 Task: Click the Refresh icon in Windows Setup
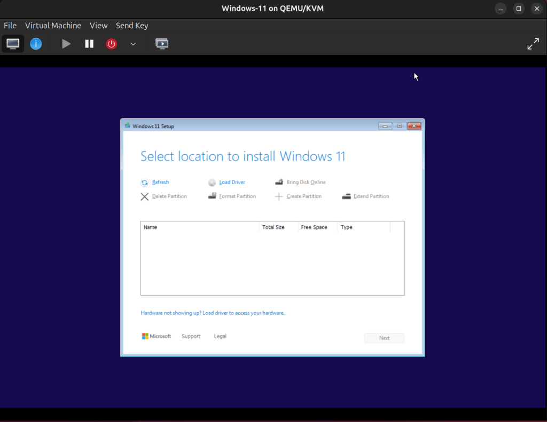(145, 182)
